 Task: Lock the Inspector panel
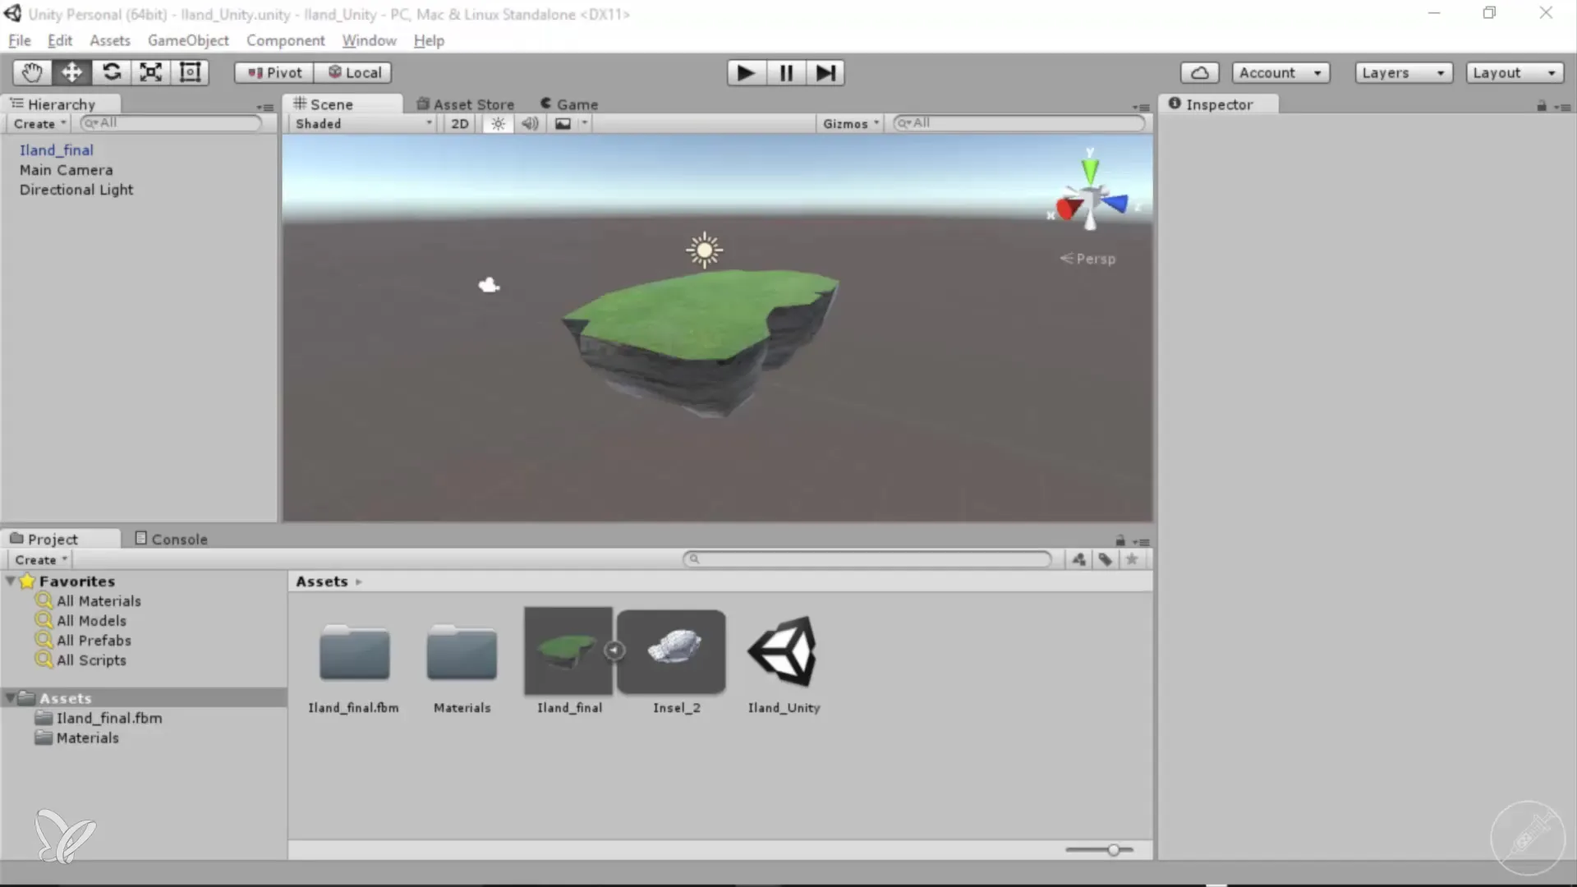[1542, 106]
